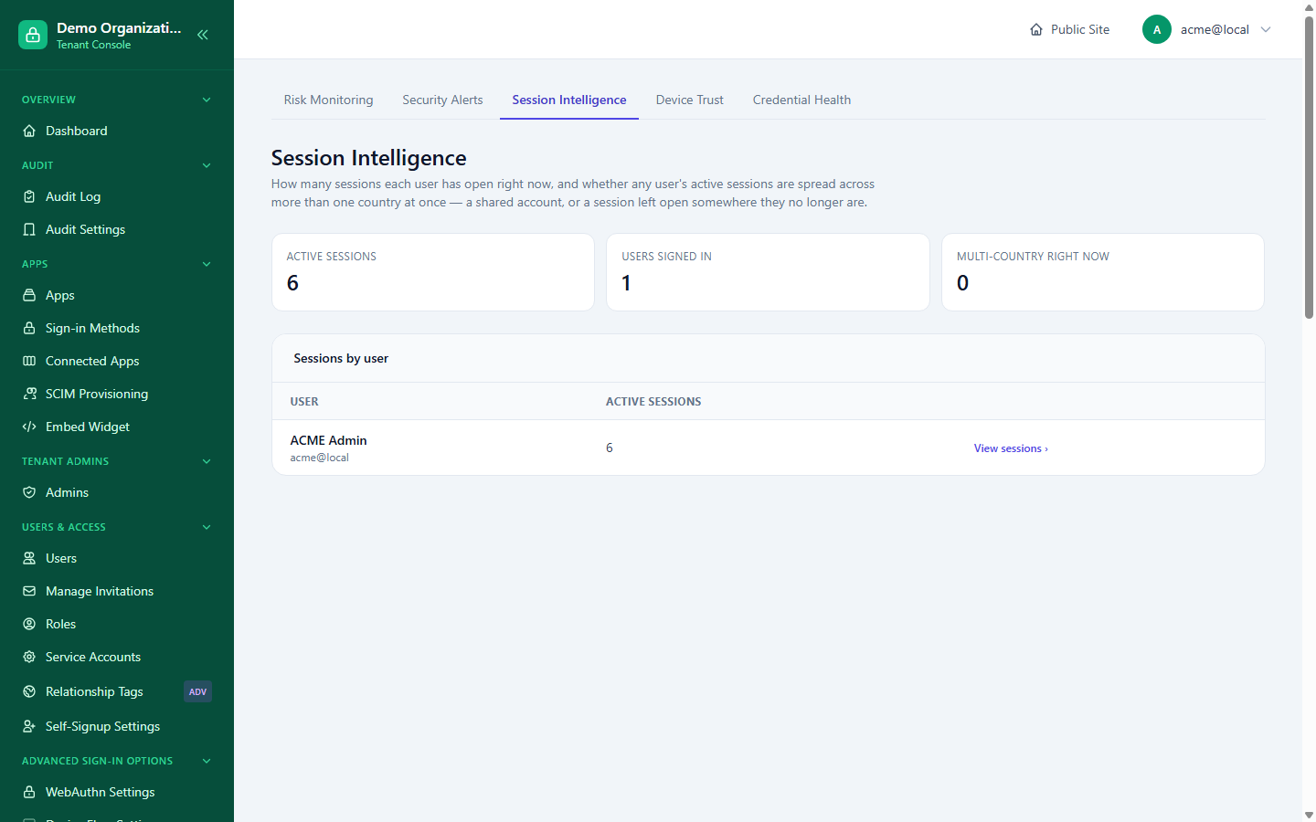Click the page vertical scrollbar thumb
The image size is (1316, 822).
pyautogui.click(x=1309, y=167)
